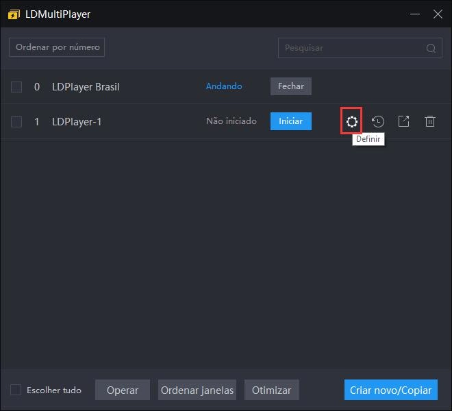Select the LDPlayer-1 instance name

[77, 122]
